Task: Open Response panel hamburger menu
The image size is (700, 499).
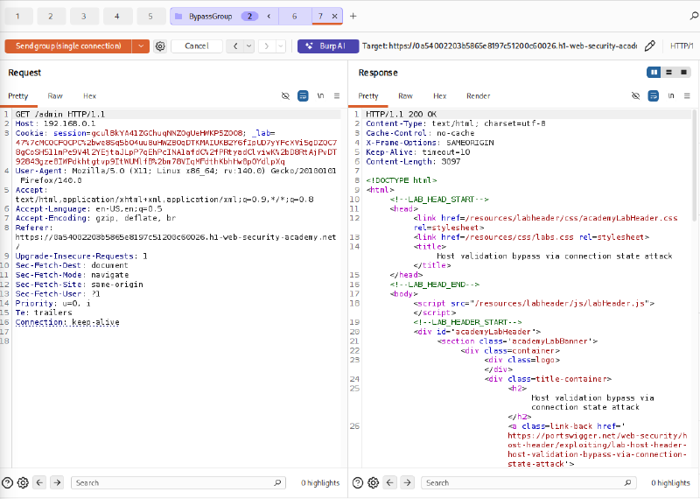Action: coord(687,95)
